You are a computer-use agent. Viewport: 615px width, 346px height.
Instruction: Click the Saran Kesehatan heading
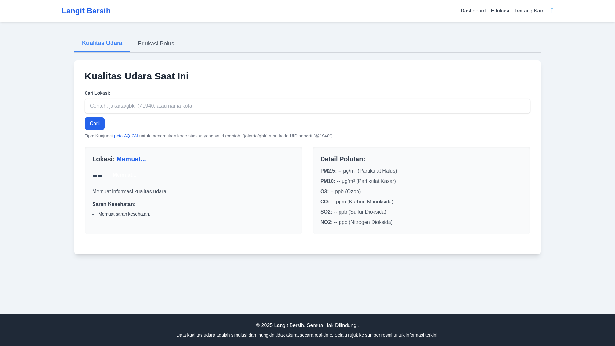click(114, 204)
